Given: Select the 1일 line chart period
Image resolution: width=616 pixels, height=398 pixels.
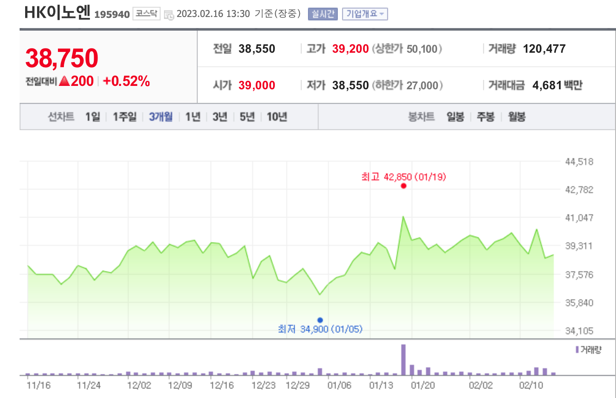Looking at the screenshot, I should (x=92, y=117).
